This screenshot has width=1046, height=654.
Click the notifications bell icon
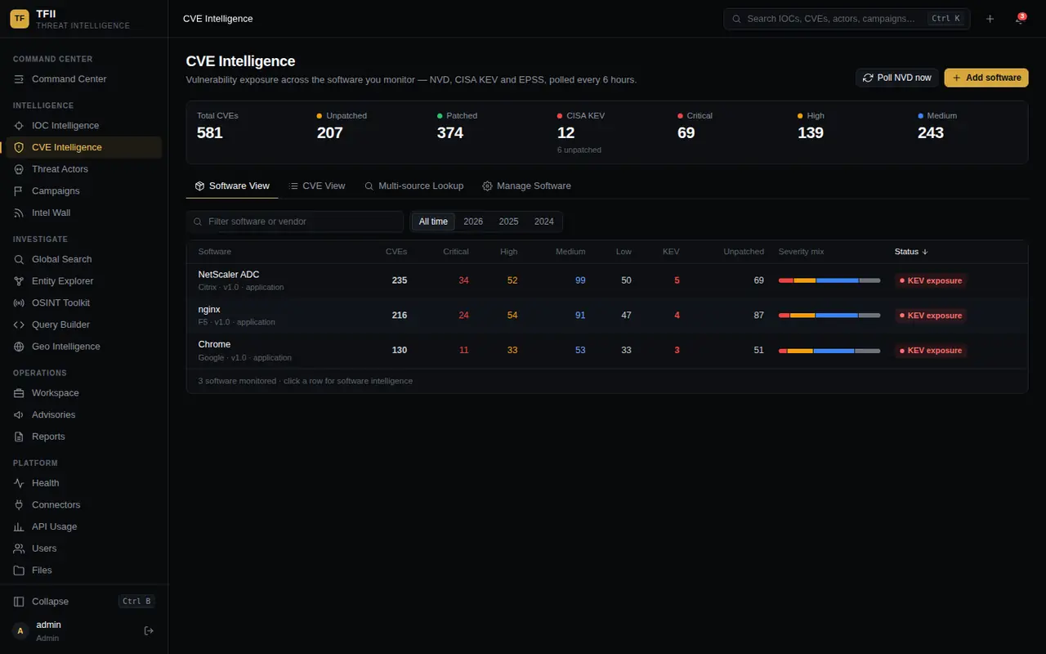click(1019, 19)
